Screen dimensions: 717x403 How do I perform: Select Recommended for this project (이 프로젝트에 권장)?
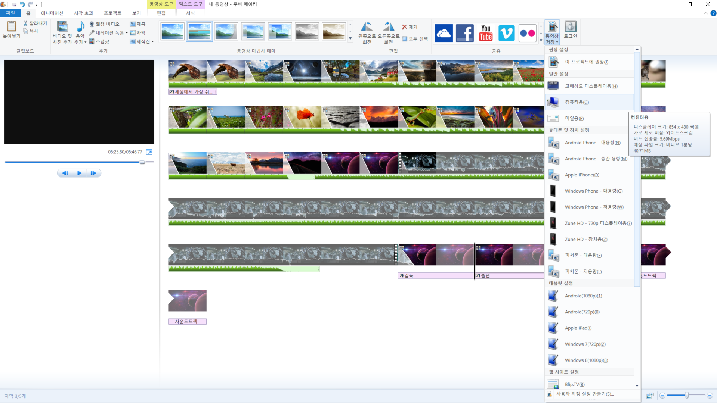coord(590,62)
